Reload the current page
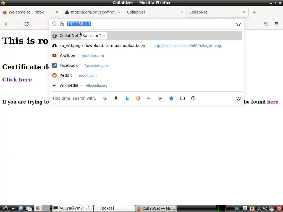Viewport: 283px width, 212px height. 27,24
